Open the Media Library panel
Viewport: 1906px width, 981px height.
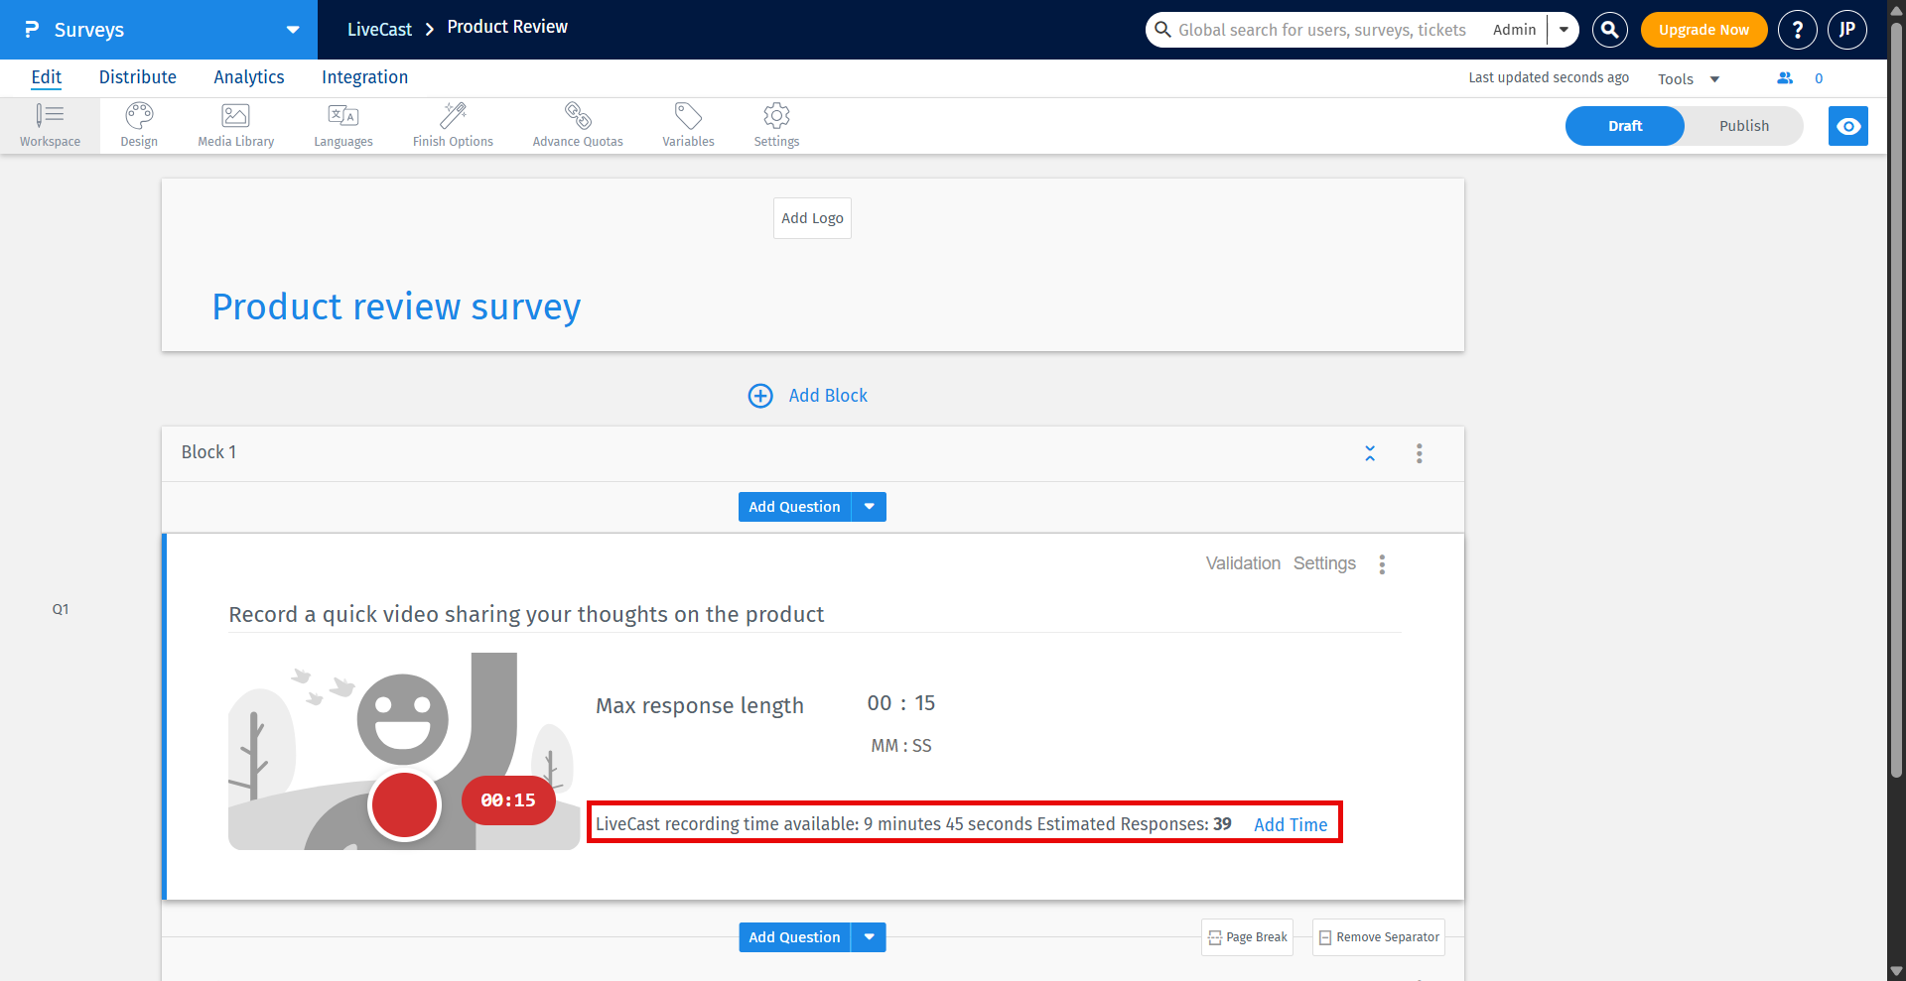pyautogui.click(x=235, y=124)
